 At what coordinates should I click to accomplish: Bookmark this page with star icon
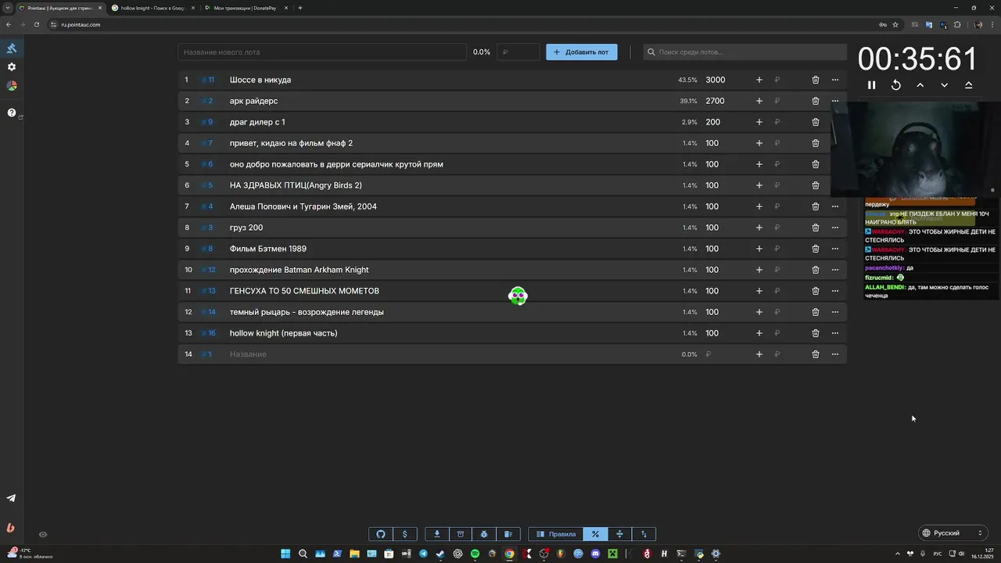click(895, 24)
